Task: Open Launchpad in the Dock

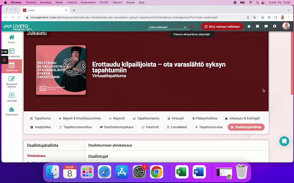Action: [x=87, y=172]
